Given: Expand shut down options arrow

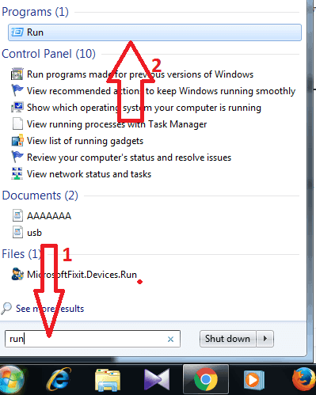Looking at the screenshot, I should [265, 339].
